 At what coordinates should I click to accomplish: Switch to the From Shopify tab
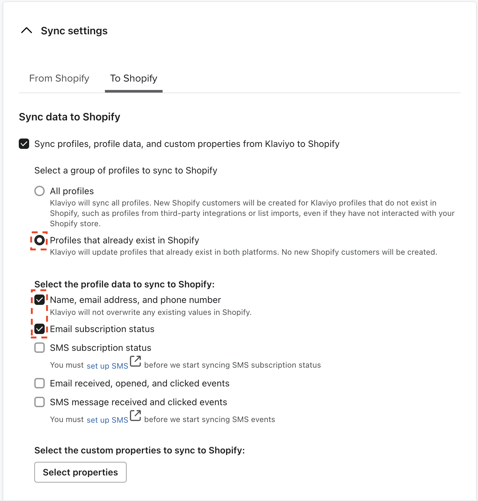coord(59,78)
